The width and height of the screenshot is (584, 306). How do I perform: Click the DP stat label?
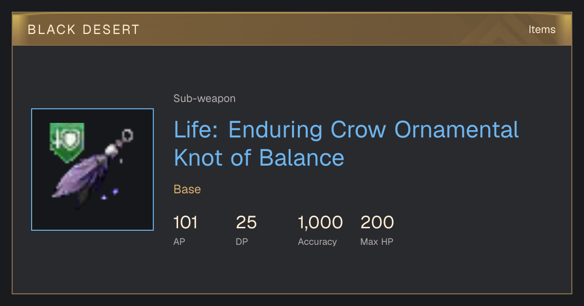click(242, 241)
